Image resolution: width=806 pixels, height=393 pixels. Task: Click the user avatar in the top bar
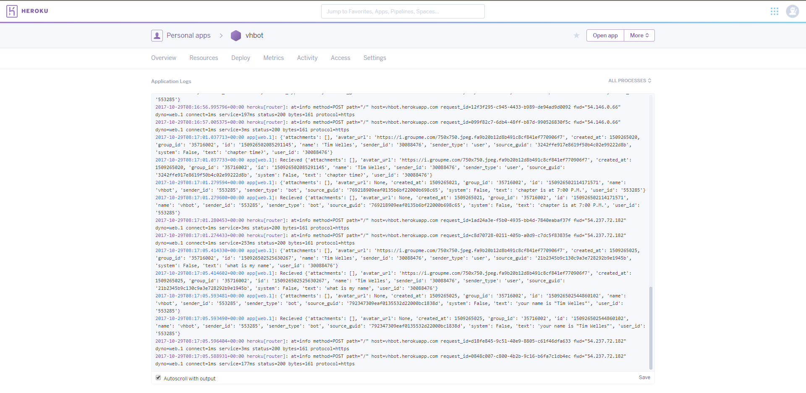(x=793, y=11)
